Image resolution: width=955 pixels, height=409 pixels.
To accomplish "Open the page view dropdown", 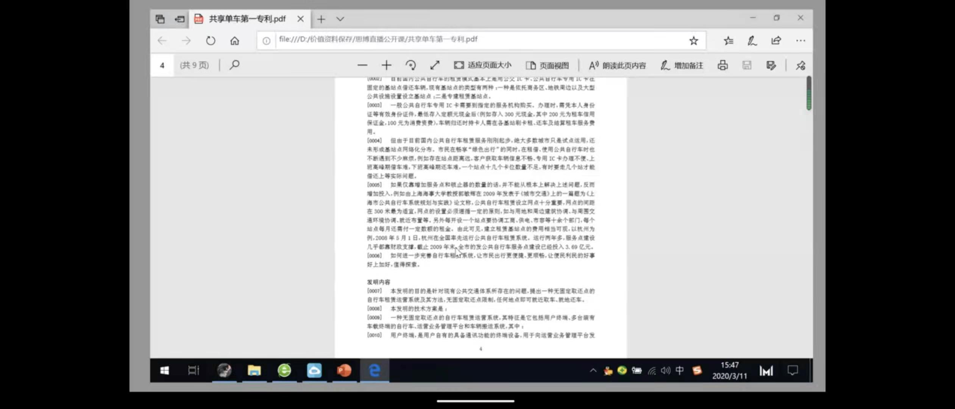I will coord(547,65).
